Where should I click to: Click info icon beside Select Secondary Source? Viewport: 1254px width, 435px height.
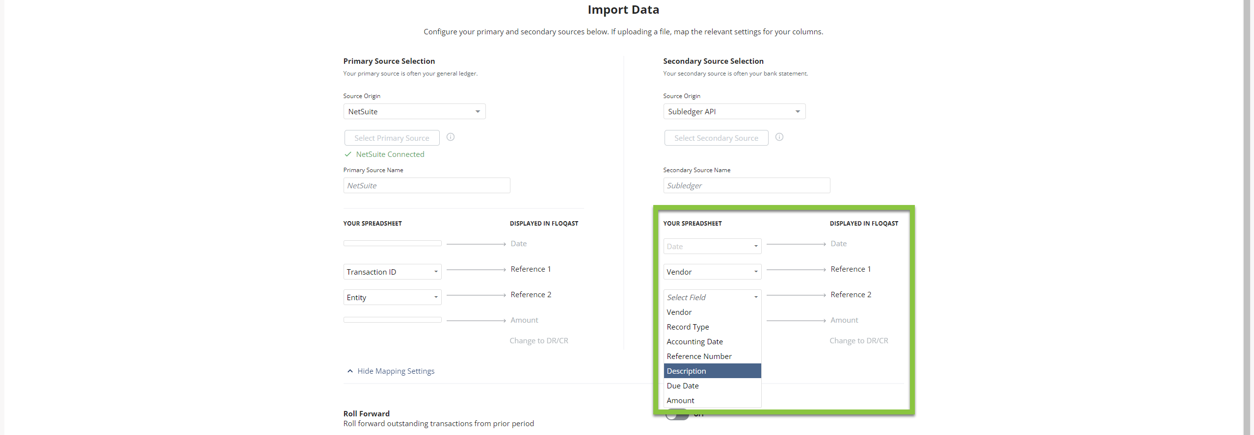(x=779, y=137)
